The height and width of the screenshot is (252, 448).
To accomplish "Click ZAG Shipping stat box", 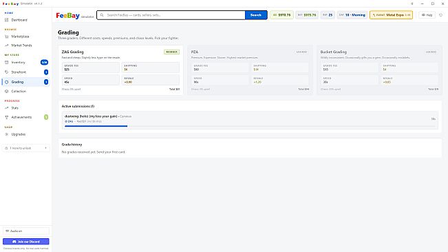I will [x=151, y=67].
